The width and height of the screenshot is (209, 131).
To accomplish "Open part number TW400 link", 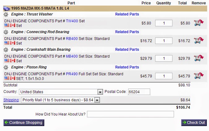I will pyautogui.click(x=72, y=21).
